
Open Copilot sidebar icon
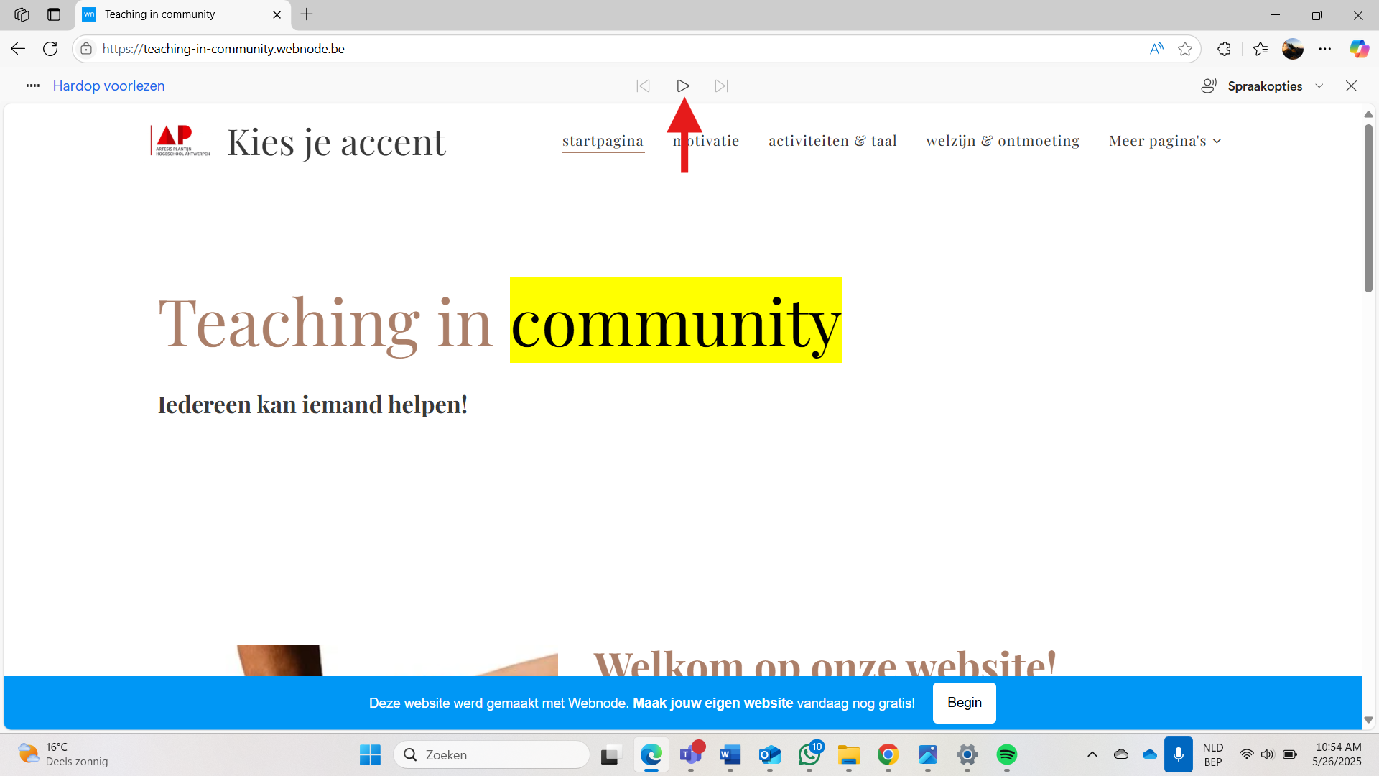(x=1359, y=49)
